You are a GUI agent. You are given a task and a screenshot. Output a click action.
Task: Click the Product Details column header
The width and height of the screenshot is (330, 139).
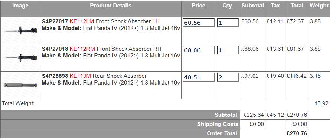click(x=111, y=6)
